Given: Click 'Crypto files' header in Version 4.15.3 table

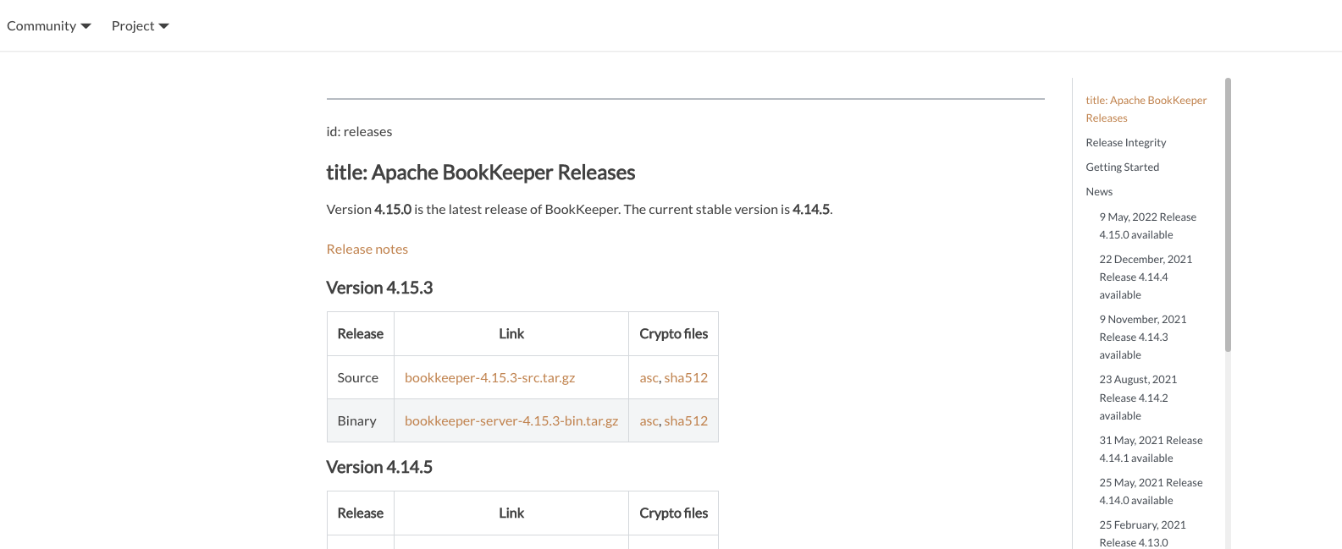Looking at the screenshot, I should tap(673, 333).
